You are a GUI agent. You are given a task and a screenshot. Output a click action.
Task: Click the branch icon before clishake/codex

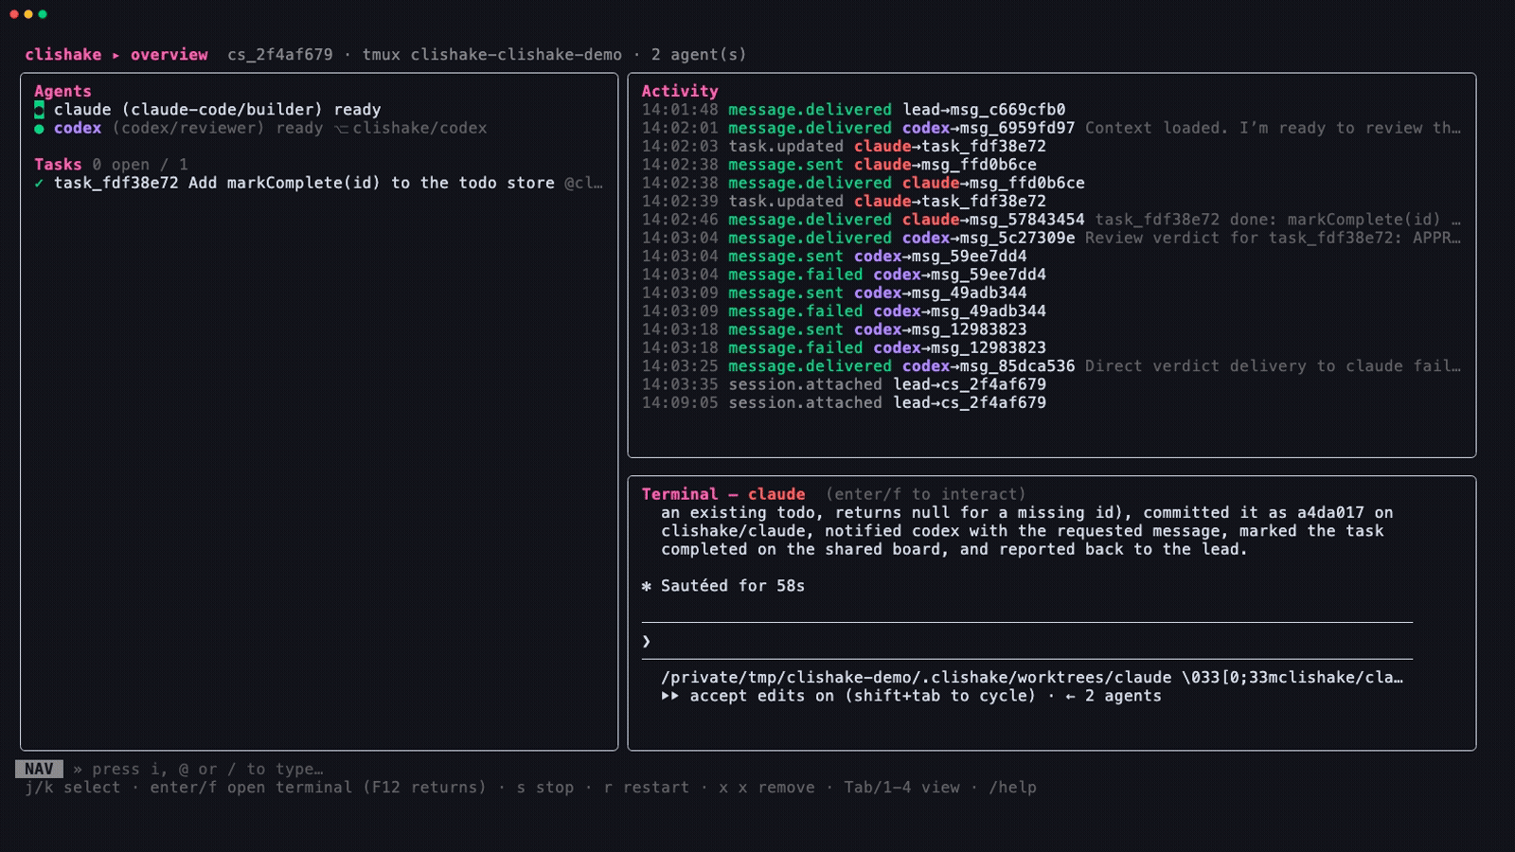[341, 129]
